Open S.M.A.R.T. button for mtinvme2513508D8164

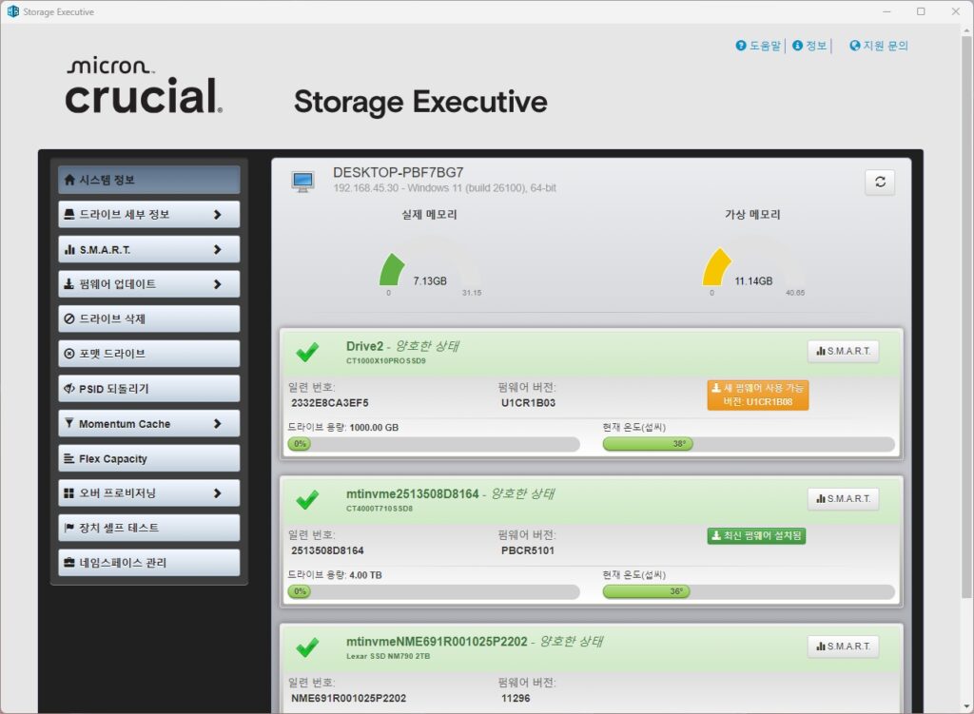tap(843, 499)
